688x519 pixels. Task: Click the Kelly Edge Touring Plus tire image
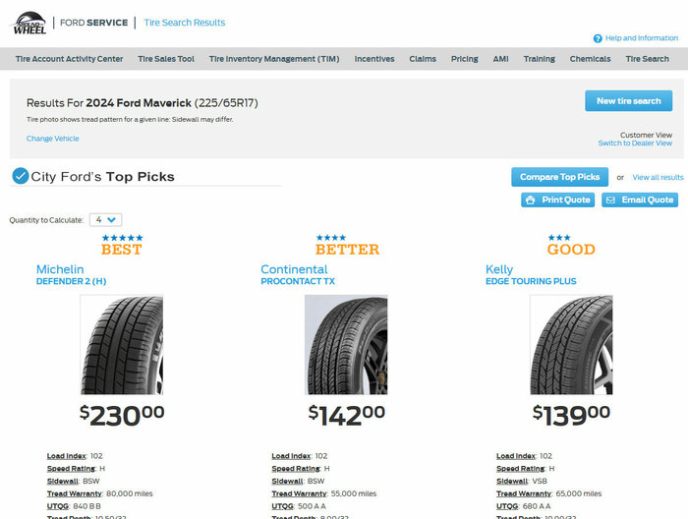tap(571, 344)
